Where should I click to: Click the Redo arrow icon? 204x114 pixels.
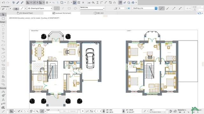(8, 2)
